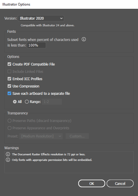Viewport: 138px width, 196px height.
Task: Choose the Range radio button
Action: (x=27, y=102)
